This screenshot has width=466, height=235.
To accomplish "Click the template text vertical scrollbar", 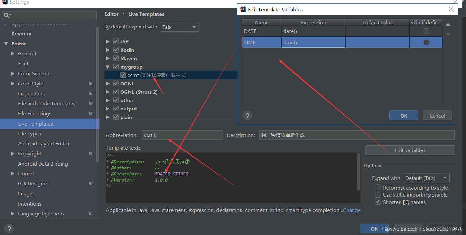I will 358,172.
